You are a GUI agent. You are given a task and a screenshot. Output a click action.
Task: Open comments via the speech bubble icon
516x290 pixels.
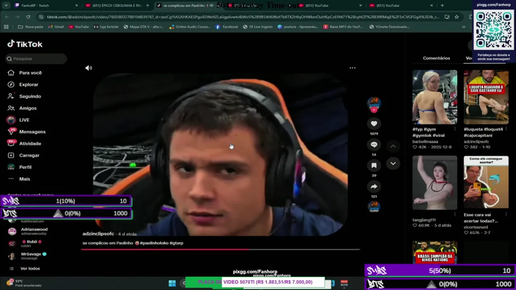pyautogui.click(x=374, y=145)
